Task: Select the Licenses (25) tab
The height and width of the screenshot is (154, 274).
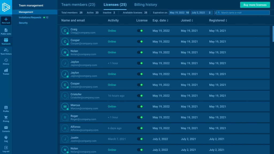Action: tap(115, 5)
